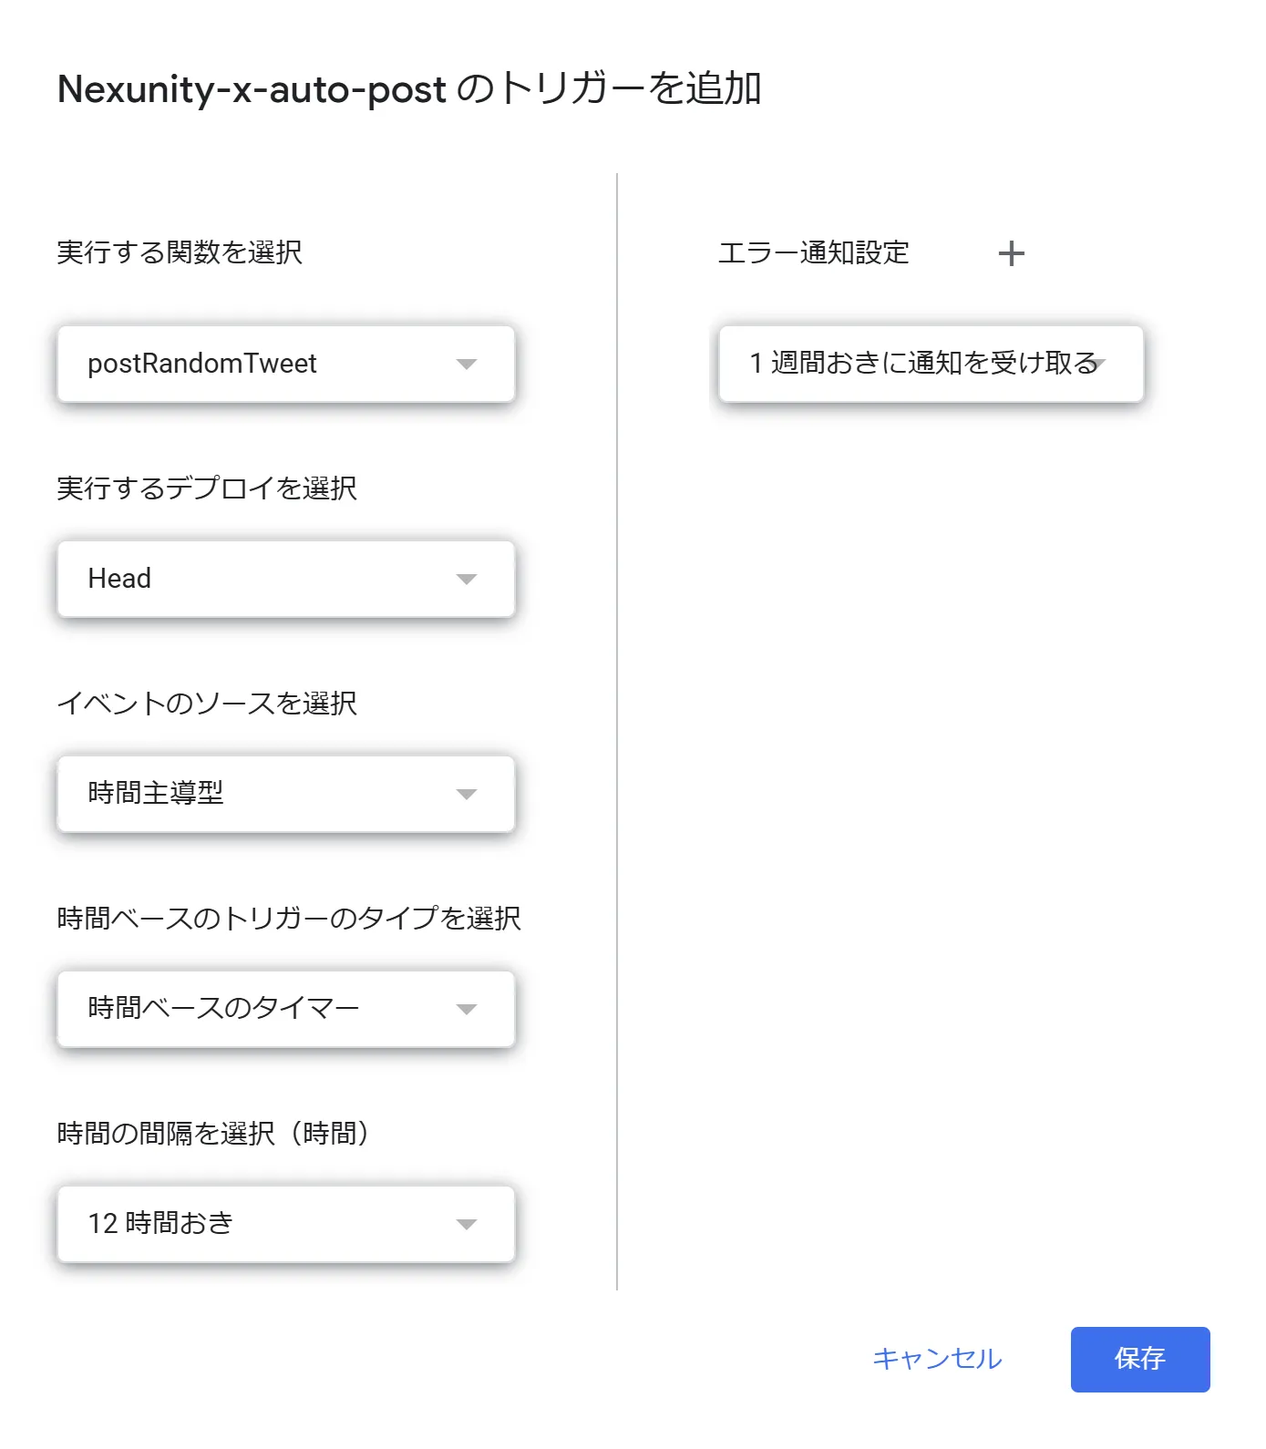Click the dropdown arrow on postRandomTweet field
Viewport: 1266px width, 1449px height.
[467, 364]
